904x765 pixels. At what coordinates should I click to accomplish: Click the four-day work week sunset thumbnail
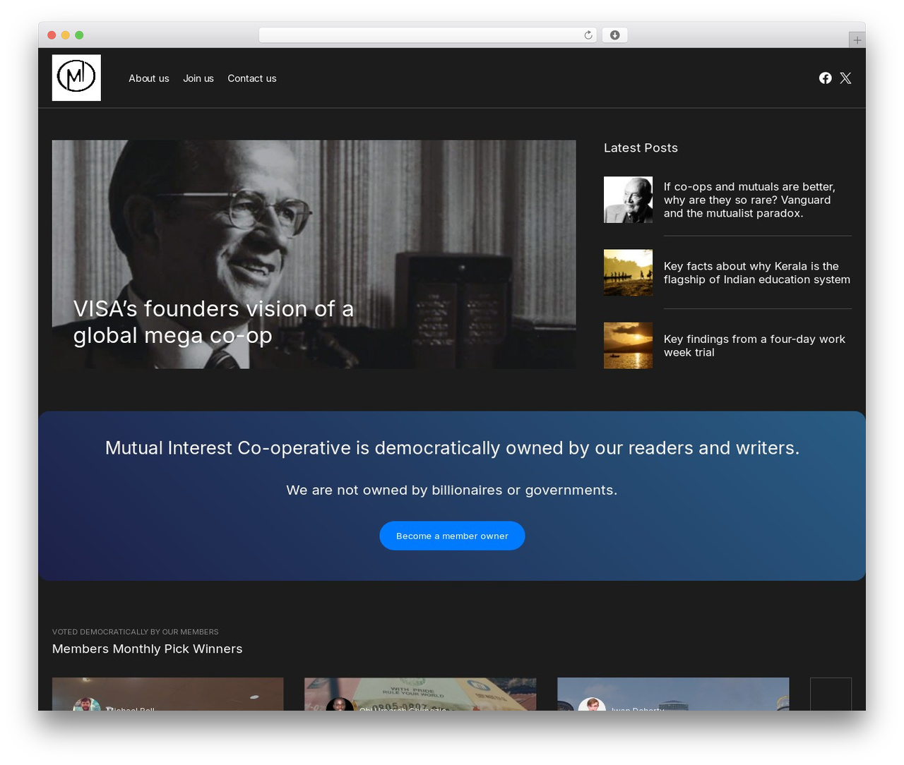(628, 345)
